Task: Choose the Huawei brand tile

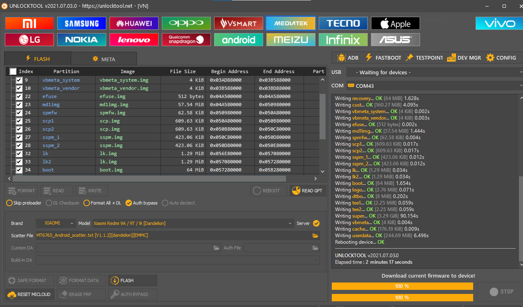Action: [134, 23]
